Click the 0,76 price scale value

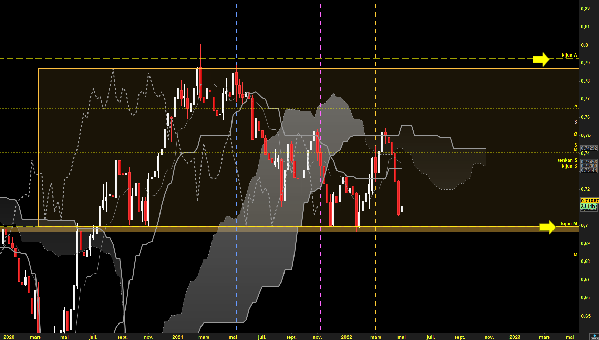[x=585, y=117]
